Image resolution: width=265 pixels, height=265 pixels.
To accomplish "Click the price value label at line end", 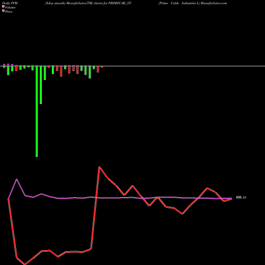I will click(241, 198).
